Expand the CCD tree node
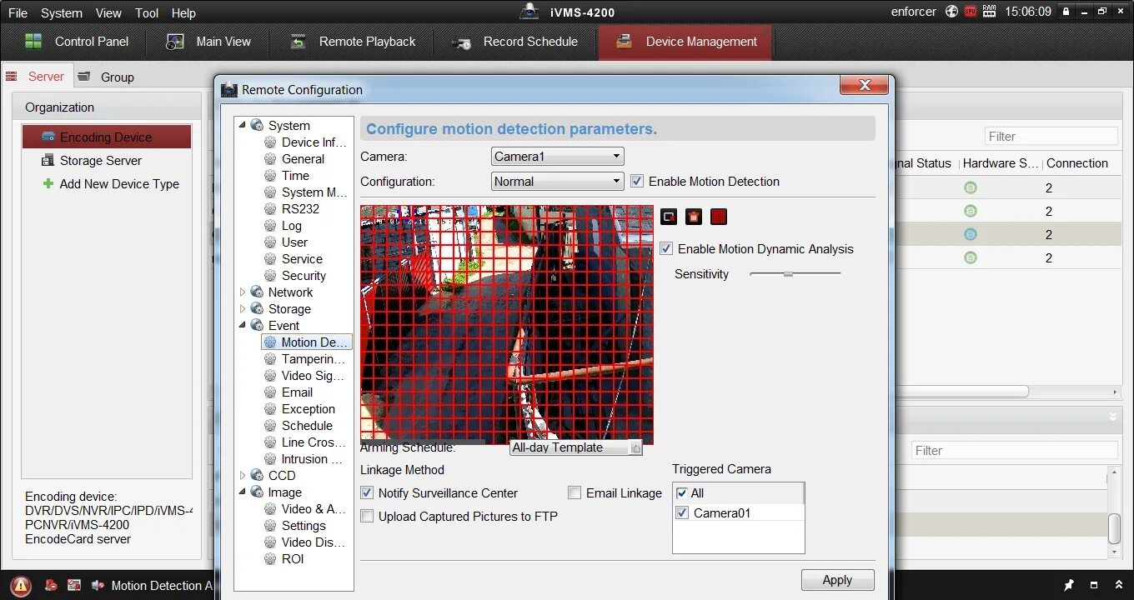Image resolution: width=1134 pixels, height=600 pixels. pyautogui.click(x=243, y=475)
